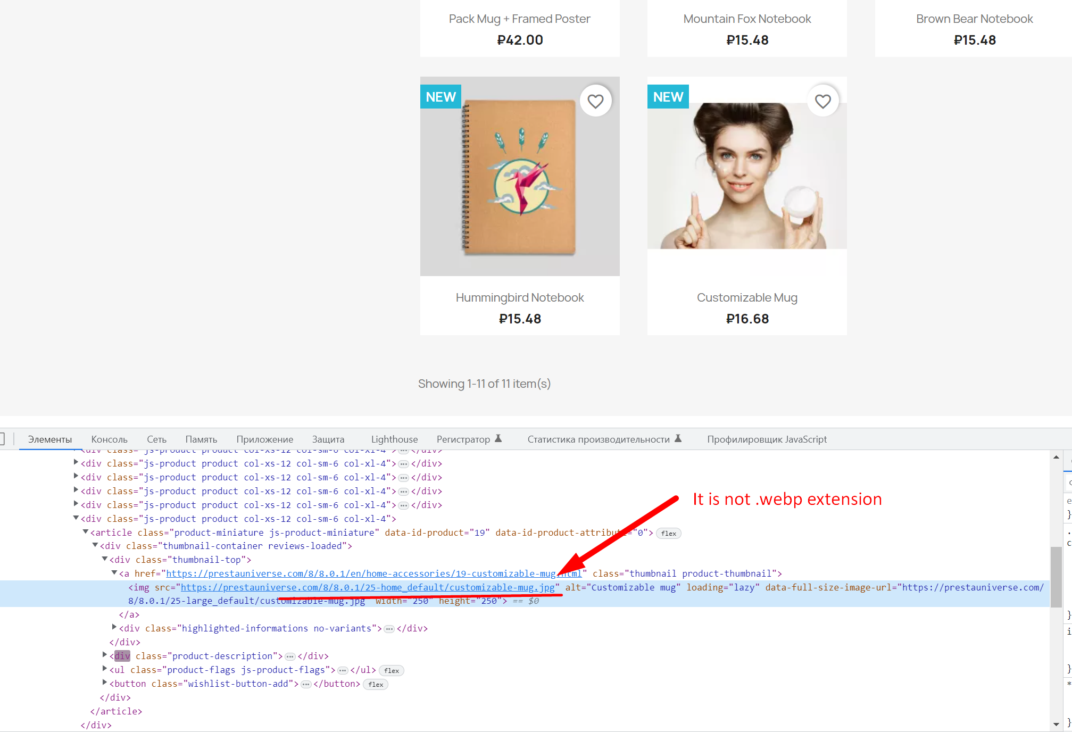1072x732 pixels.
Task: Switch to the Консоль tab
Action: (109, 439)
